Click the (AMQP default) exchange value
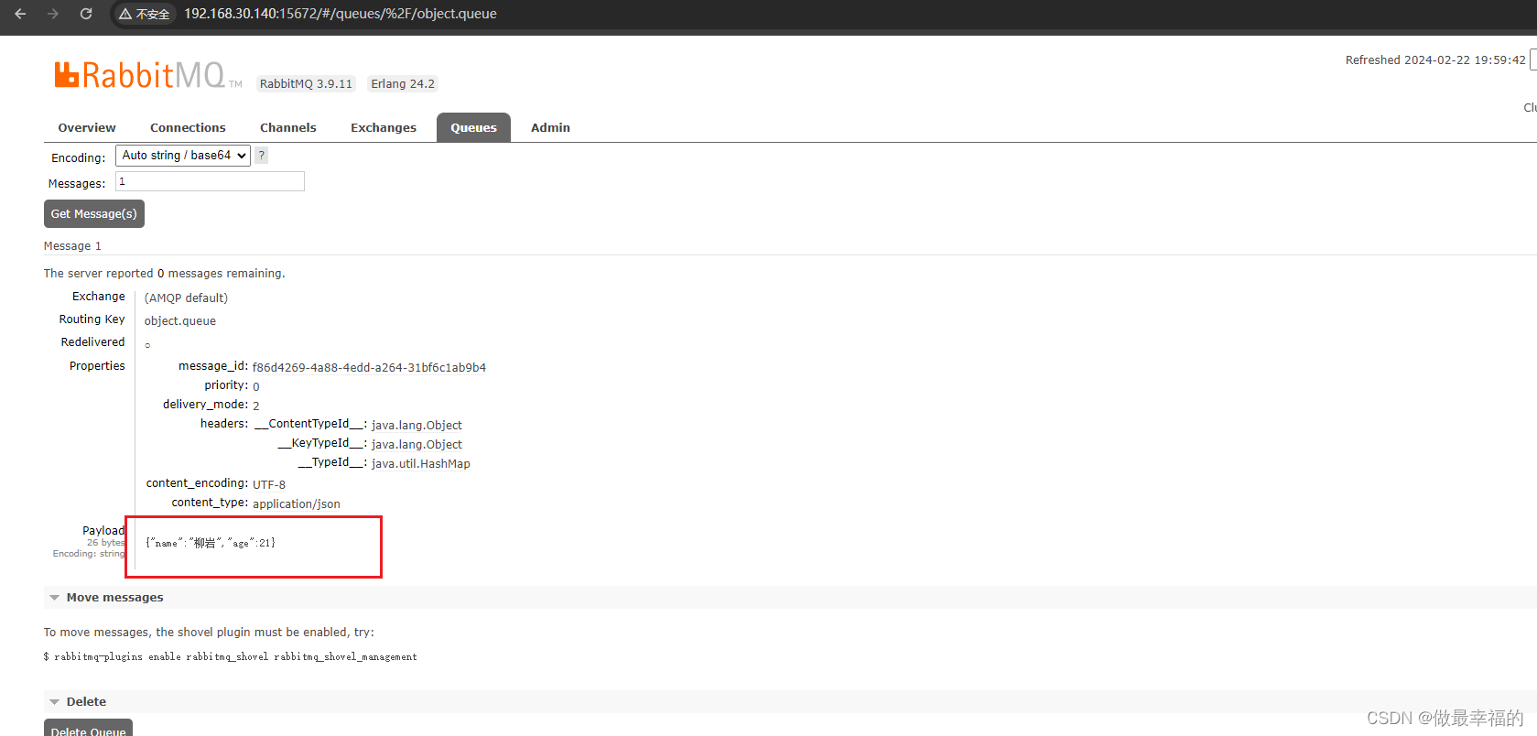The height and width of the screenshot is (736, 1537). coord(186,298)
